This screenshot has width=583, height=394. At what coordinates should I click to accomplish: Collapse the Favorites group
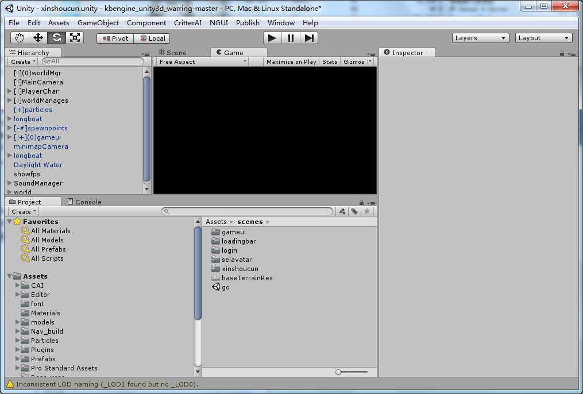tap(9, 222)
